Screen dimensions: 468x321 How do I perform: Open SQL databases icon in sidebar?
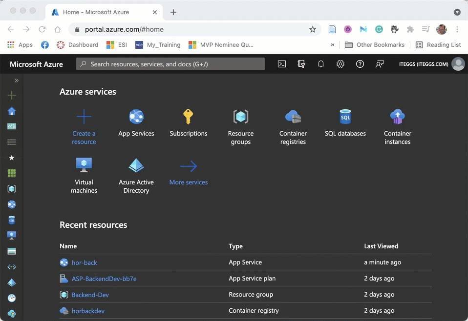[12, 220]
